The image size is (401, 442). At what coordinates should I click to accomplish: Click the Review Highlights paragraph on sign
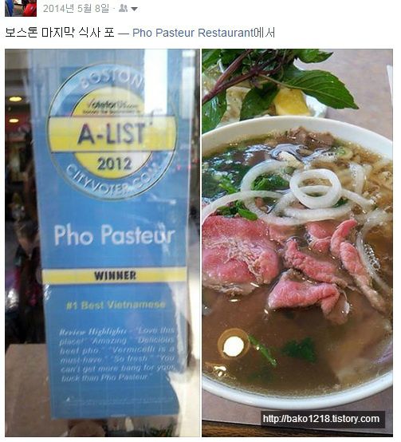pyautogui.click(x=117, y=354)
